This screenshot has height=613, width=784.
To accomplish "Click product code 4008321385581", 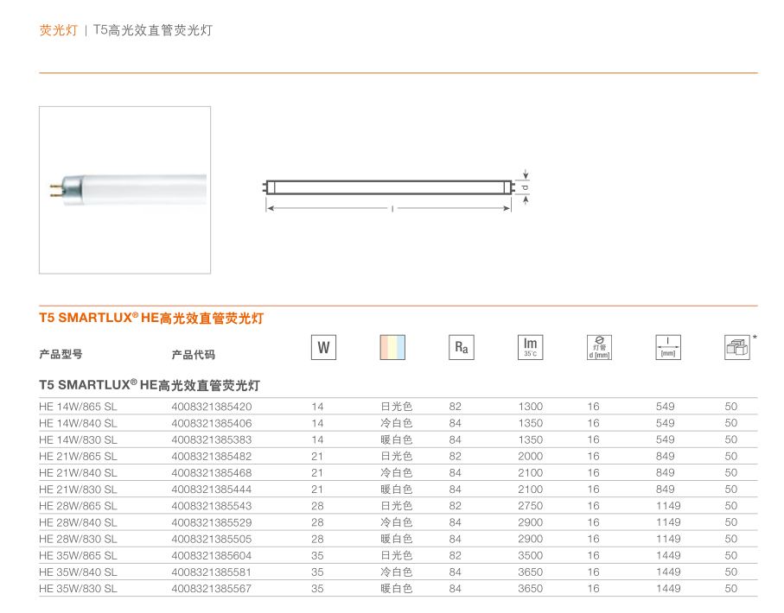I will [x=212, y=572].
